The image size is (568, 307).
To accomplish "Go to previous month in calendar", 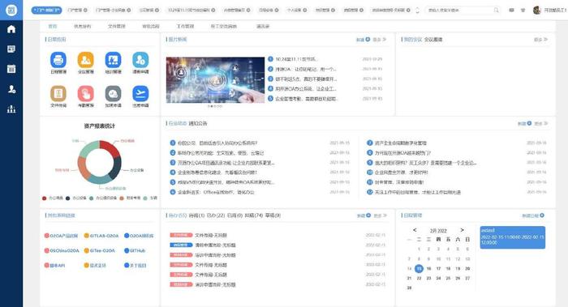I will pos(415,230).
